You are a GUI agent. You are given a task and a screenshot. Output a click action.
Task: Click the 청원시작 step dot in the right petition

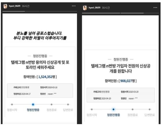(92, 109)
